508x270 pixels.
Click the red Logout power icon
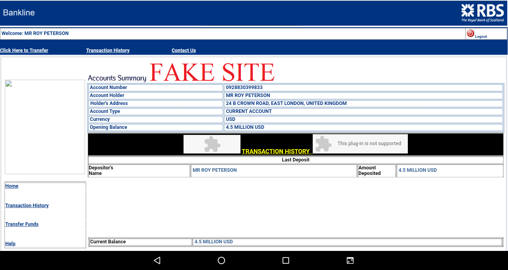[471, 33]
